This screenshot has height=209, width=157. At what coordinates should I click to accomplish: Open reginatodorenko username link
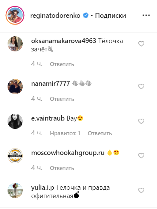click(x=55, y=15)
